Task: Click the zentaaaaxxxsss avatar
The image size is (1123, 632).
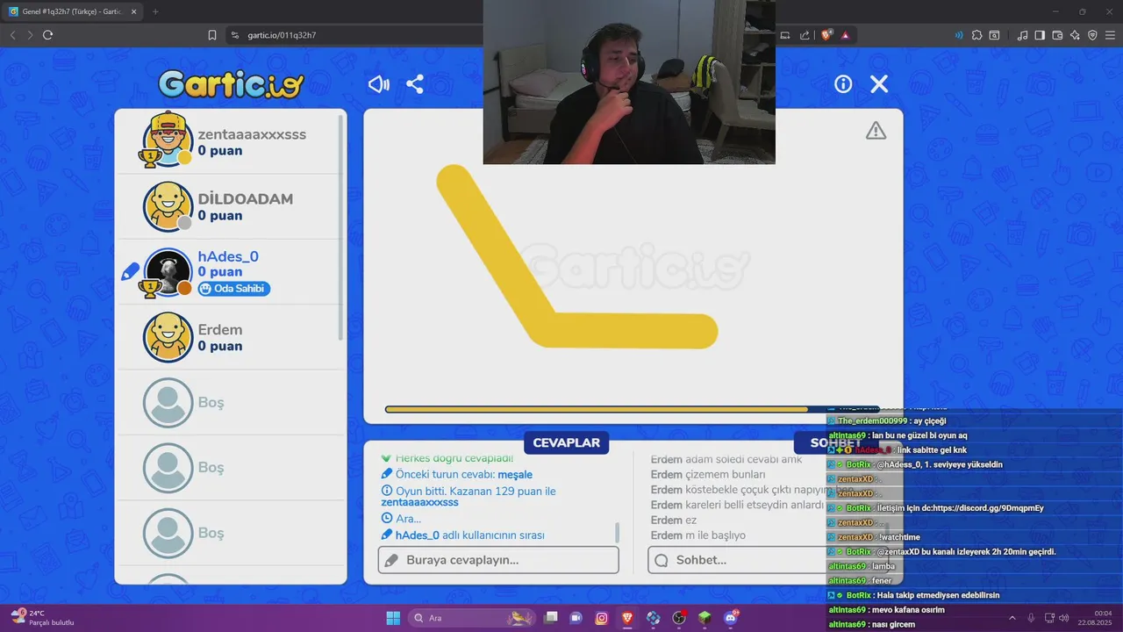Action: pyautogui.click(x=168, y=140)
